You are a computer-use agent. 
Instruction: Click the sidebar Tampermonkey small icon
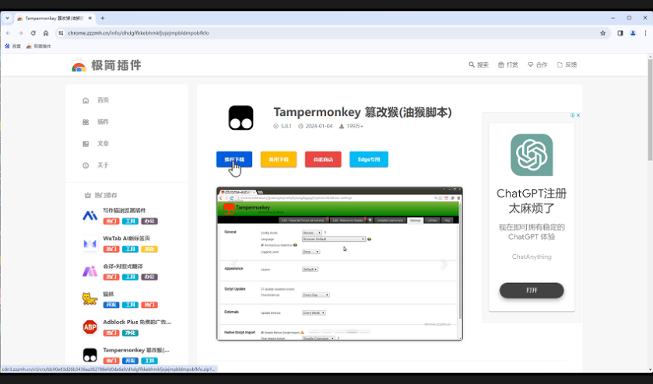click(90, 355)
